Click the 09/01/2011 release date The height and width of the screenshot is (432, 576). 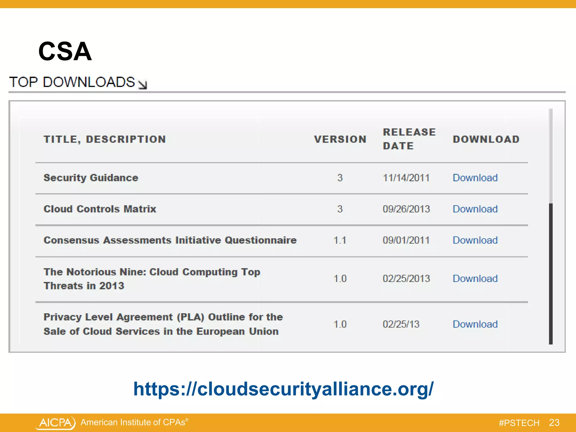pos(406,240)
